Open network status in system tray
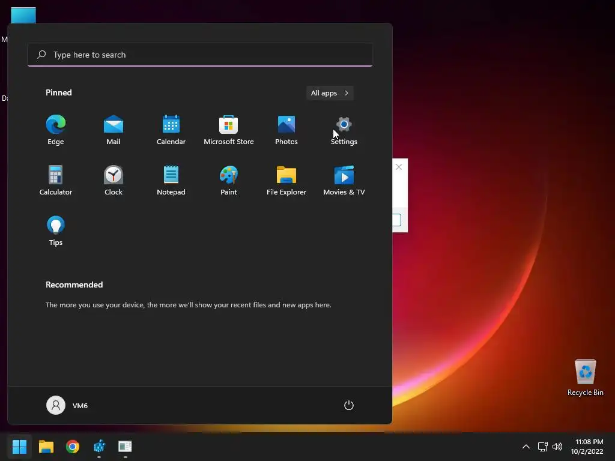This screenshot has height=461, width=615. [542, 447]
